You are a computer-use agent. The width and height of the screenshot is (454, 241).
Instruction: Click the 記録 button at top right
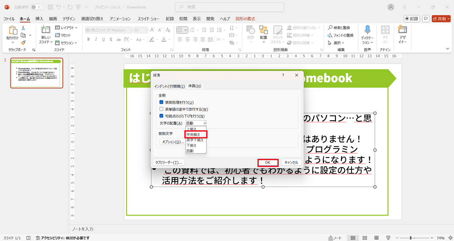[x=412, y=19]
